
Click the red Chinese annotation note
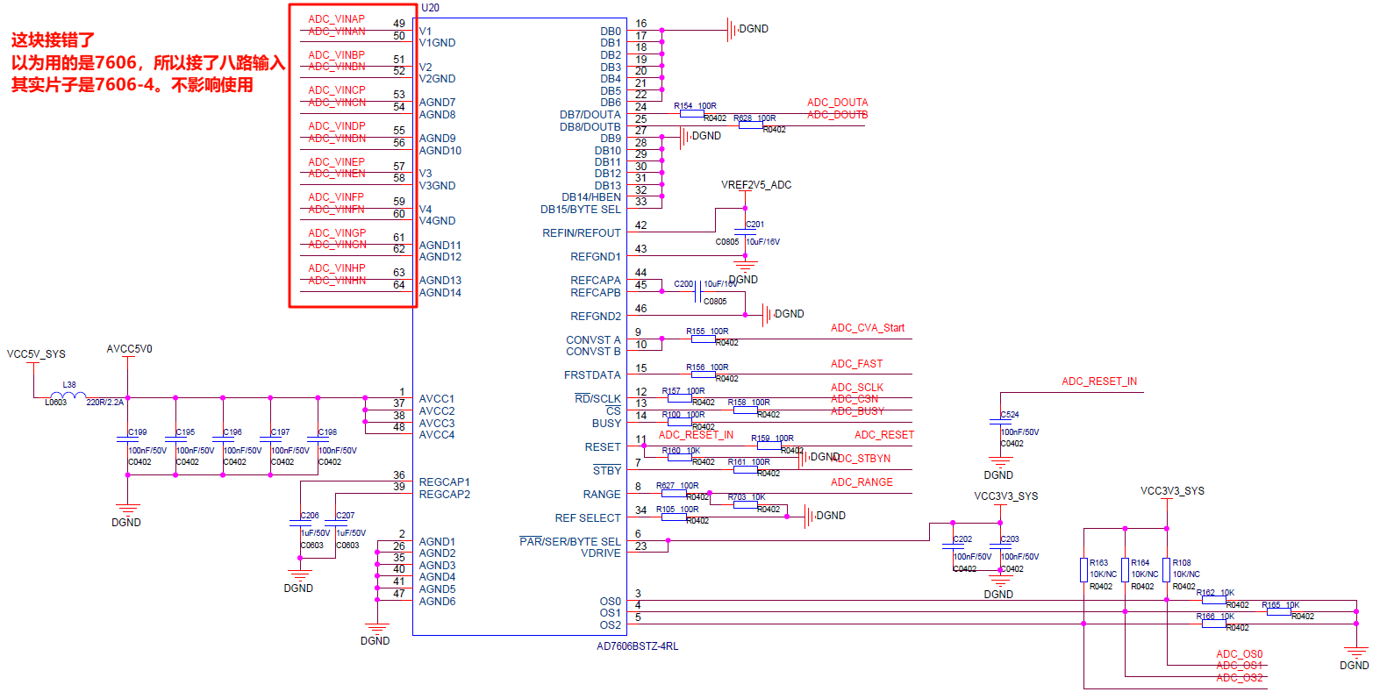147,62
